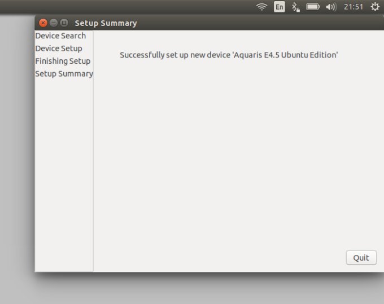Open the Wi-Fi network indicator
This screenshot has height=304, width=384.
click(x=261, y=7)
